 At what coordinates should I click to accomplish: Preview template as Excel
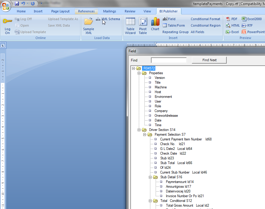pyautogui.click(x=232, y=32)
